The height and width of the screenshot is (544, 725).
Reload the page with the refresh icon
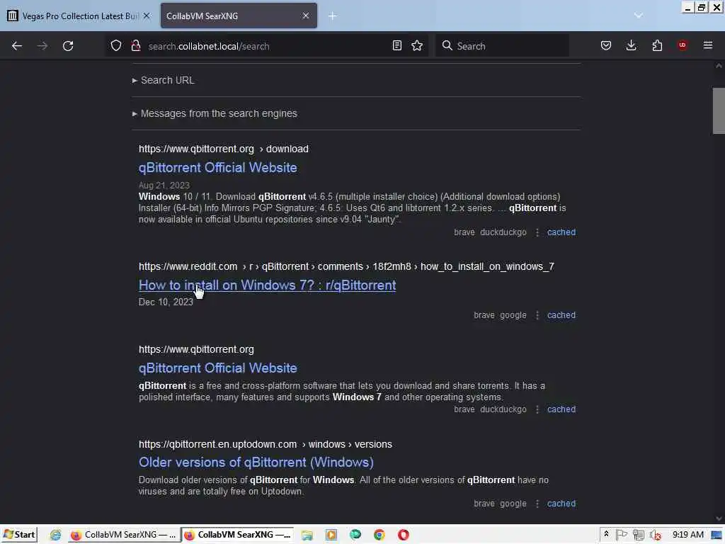(x=68, y=46)
